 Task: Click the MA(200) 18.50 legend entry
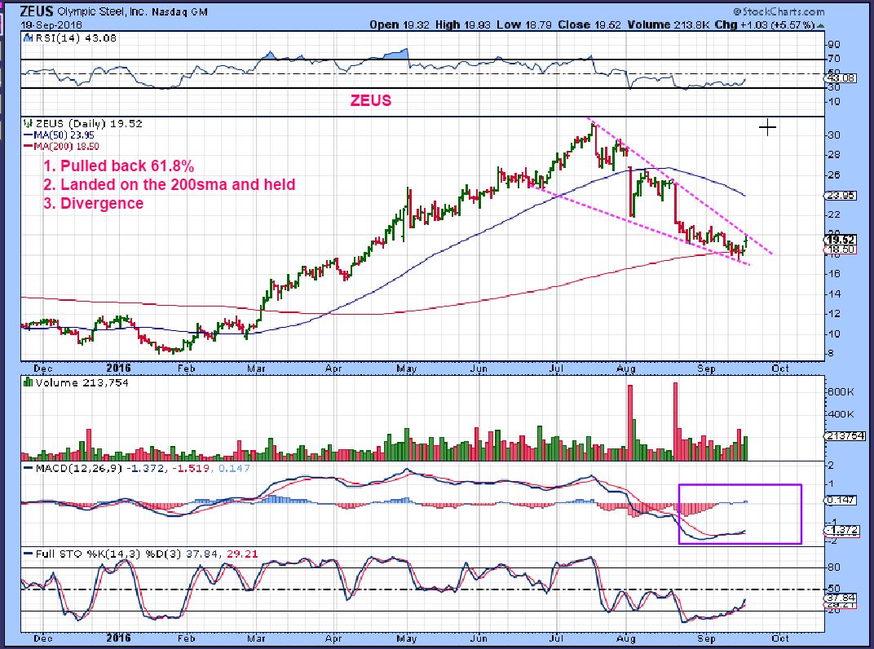[x=61, y=146]
